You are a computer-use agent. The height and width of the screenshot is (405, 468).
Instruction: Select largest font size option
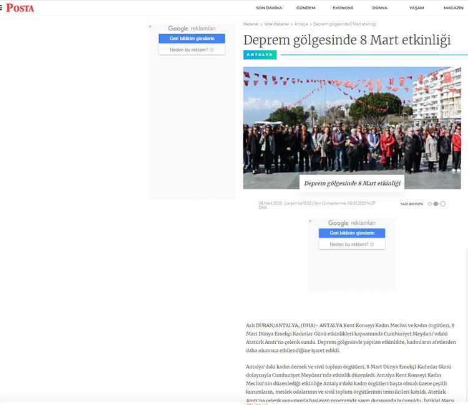[x=443, y=204]
